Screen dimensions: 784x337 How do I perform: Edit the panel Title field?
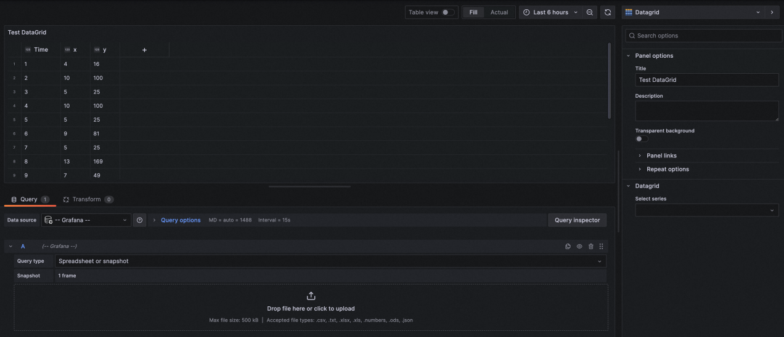click(707, 80)
